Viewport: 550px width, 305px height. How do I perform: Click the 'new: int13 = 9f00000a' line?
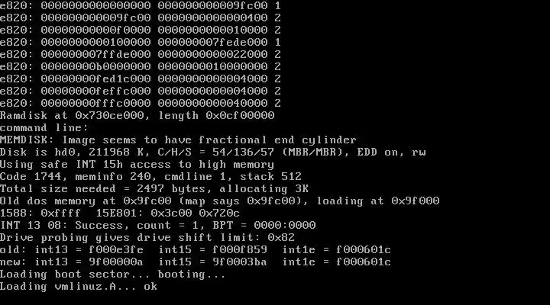pyautogui.click(x=196, y=262)
